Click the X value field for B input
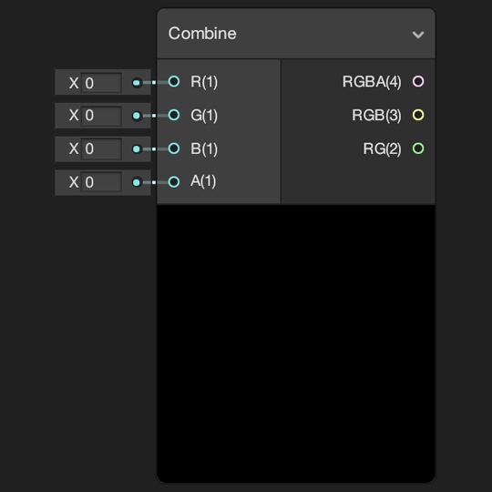The width and height of the screenshot is (492, 492). click(101, 149)
